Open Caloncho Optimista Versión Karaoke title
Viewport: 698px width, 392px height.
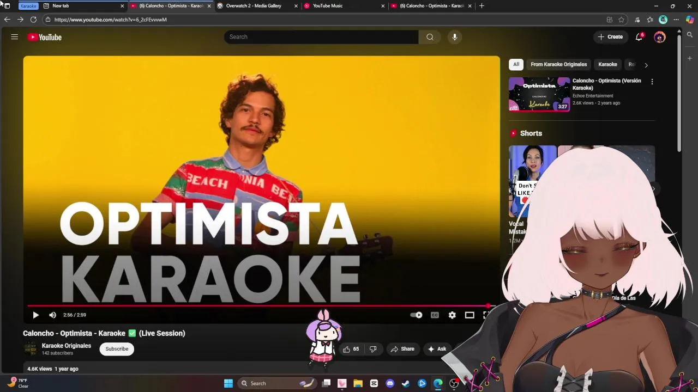607,84
